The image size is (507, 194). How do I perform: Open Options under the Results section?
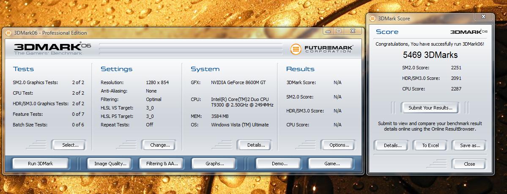pyautogui.click(x=339, y=145)
